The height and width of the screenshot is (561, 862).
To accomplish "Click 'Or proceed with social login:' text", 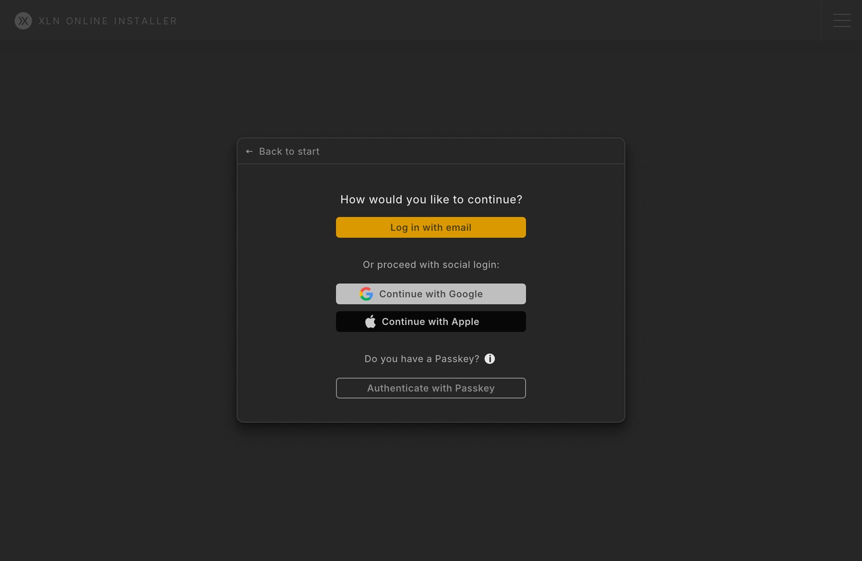I will 431,265.
